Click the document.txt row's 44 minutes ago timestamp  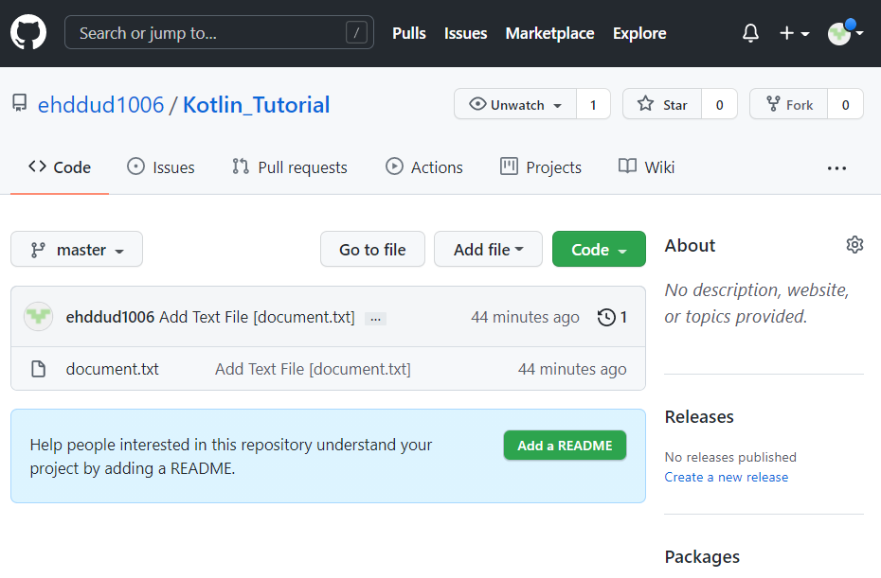572,369
